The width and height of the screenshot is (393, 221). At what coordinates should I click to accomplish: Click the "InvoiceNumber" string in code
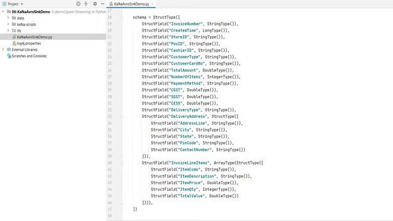(185, 24)
